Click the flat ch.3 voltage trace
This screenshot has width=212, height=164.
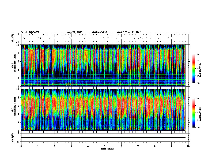point(103,137)
